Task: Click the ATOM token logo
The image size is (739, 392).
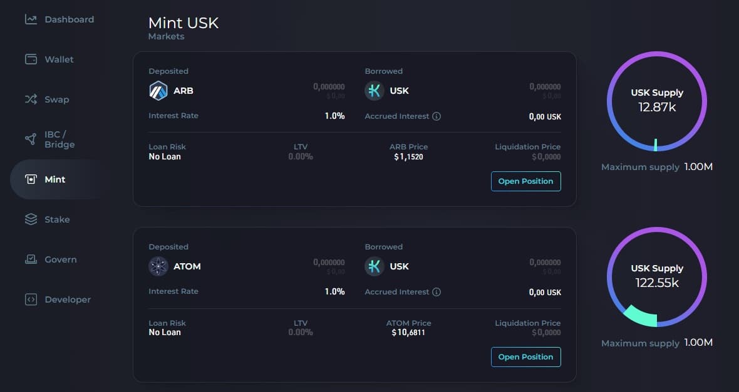Action: coord(158,266)
